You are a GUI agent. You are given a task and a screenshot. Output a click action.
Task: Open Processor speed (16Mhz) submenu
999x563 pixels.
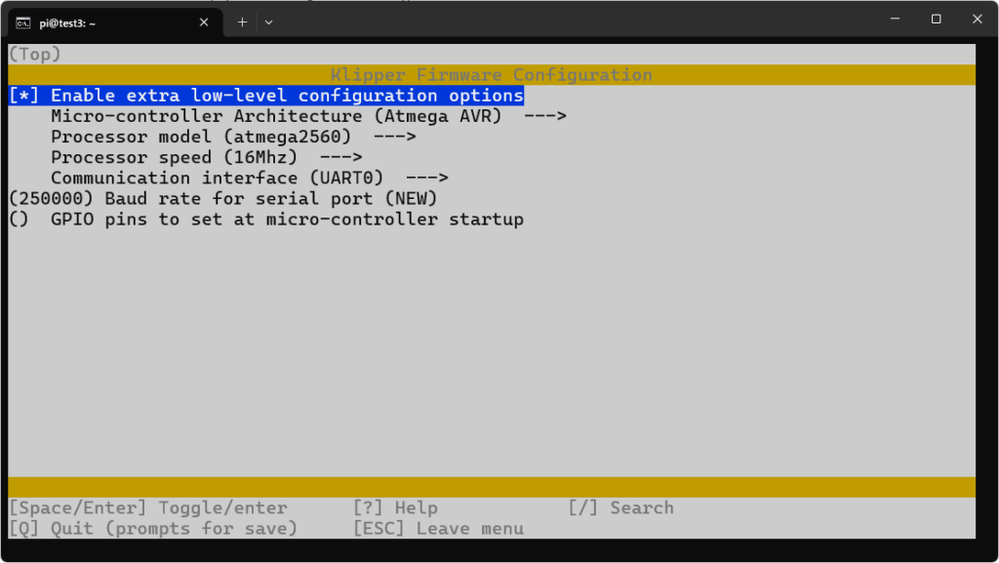[x=206, y=157]
